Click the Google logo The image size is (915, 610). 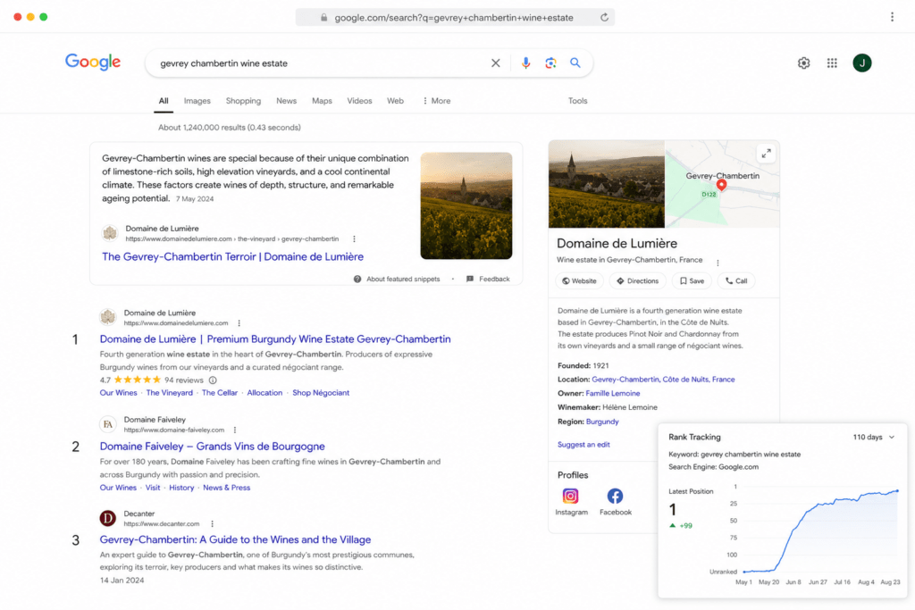click(93, 62)
